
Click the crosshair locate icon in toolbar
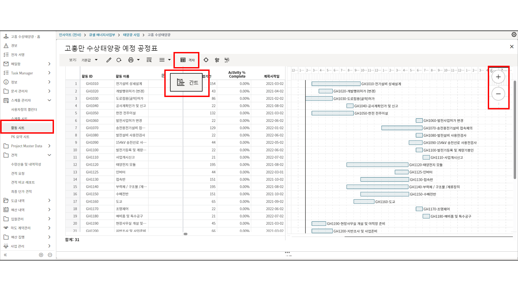click(206, 60)
